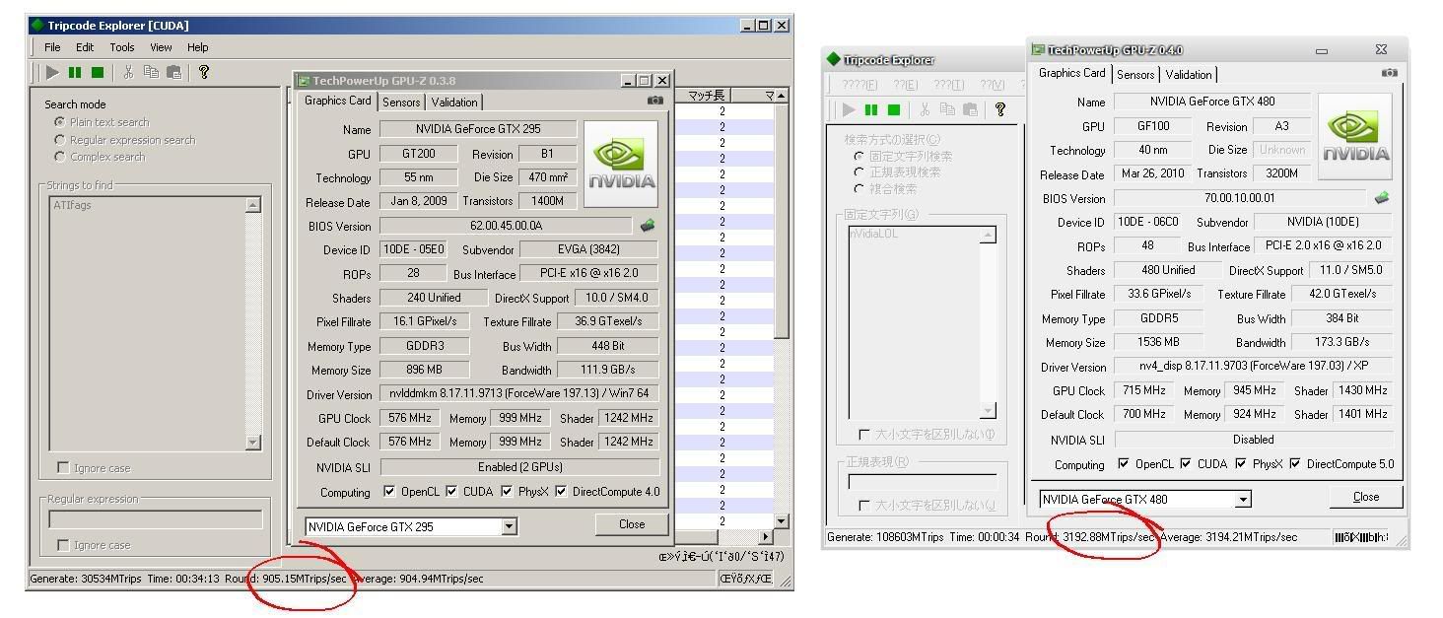Take a screenshot with GPU-Z 0.4.0 camera icon
1443x618 pixels.
click(x=1389, y=72)
